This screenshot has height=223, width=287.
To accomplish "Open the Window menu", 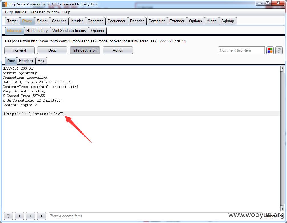I will coord(54,12).
